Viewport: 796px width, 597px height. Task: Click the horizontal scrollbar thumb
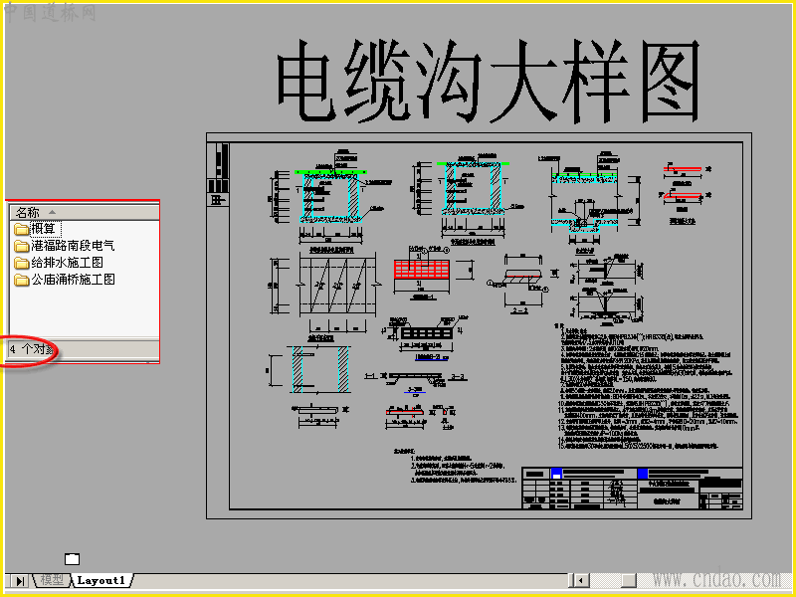(629, 580)
